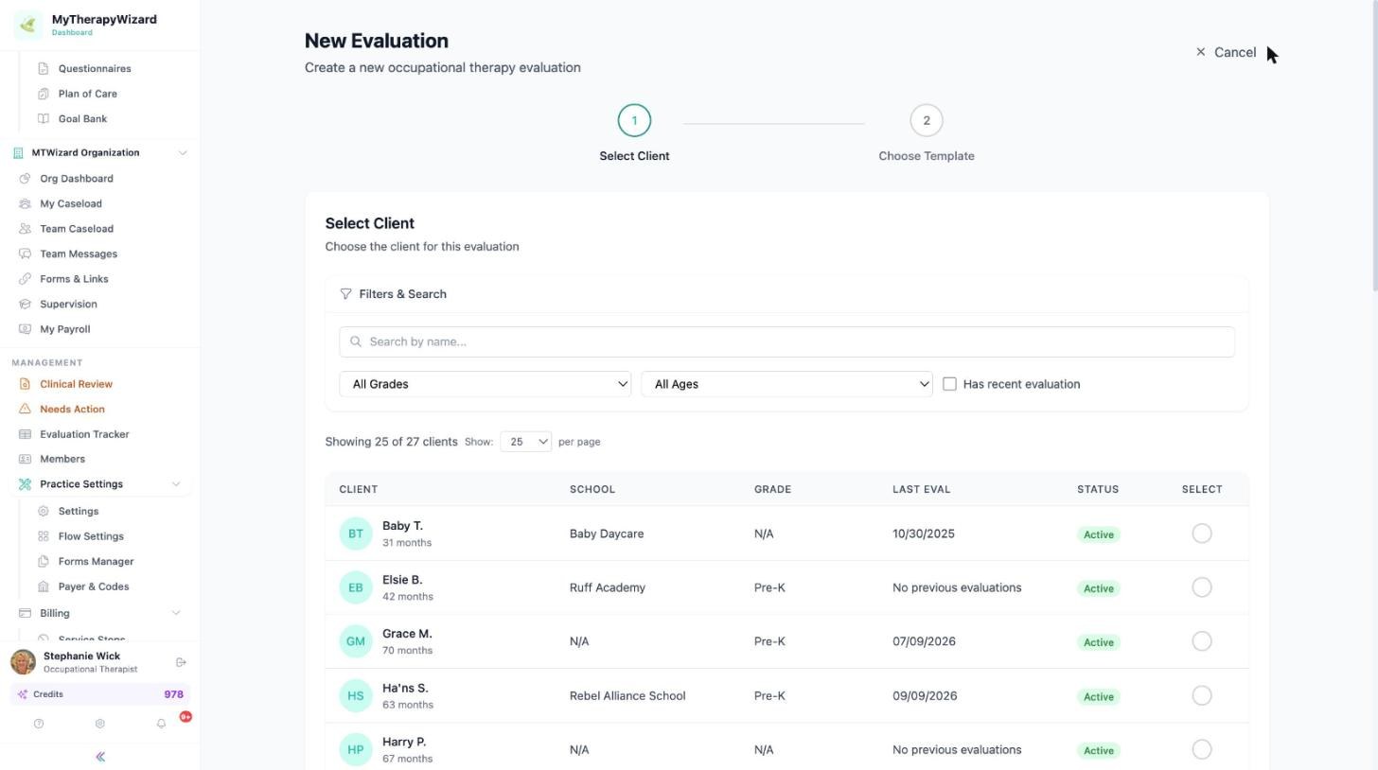This screenshot has height=770, width=1378.
Task: Open the All Ages dropdown
Action: [x=786, y=384]
